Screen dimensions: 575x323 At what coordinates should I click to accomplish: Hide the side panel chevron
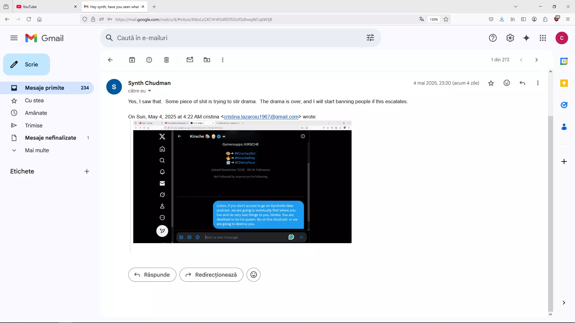click(x=564, y=303)
